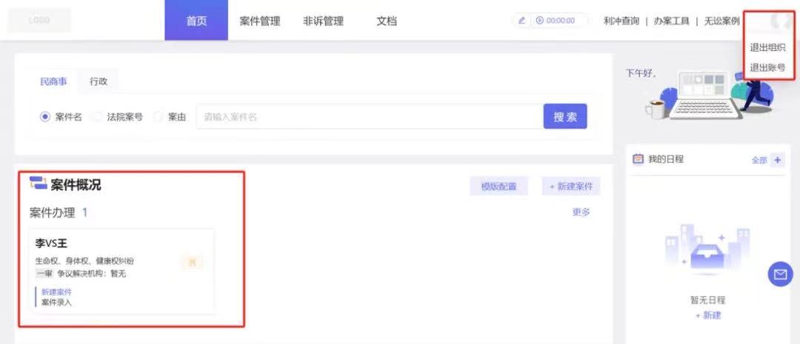This screenshot has width=800, height=344.
Task: Click the LOGO image at top left
Action: [39, 20]
